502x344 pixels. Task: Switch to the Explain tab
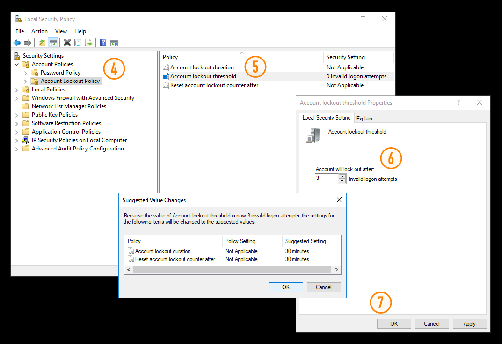(364, 119)
